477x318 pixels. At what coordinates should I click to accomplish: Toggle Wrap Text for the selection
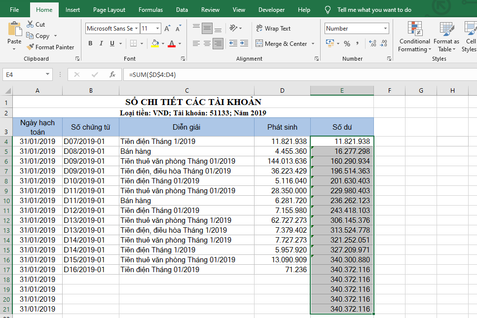(273, 29)
